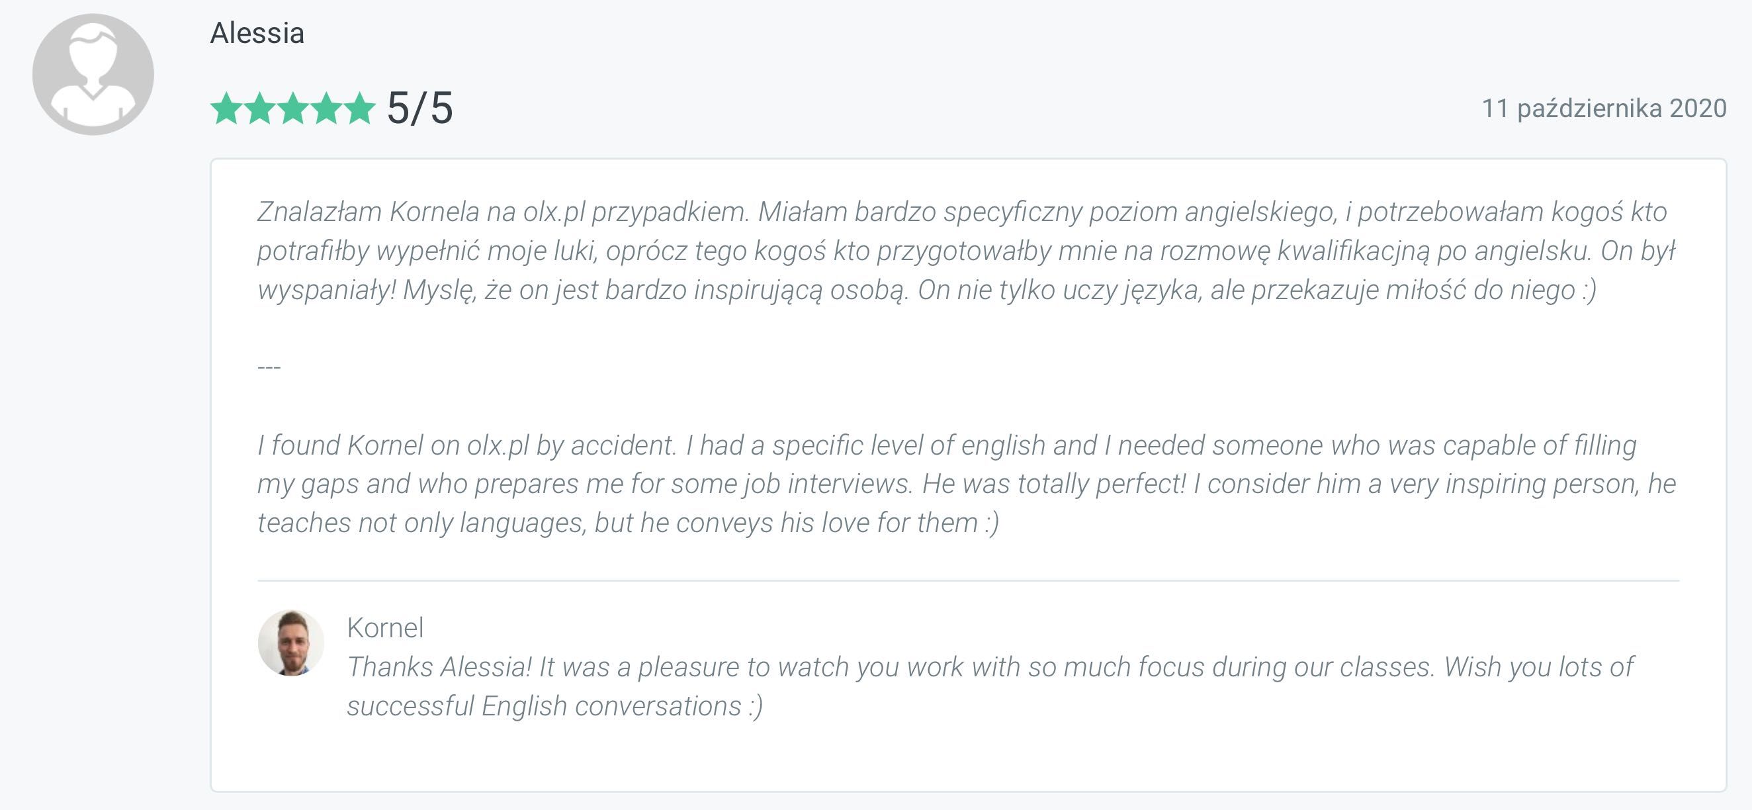Select the third green rating star
This screenshot has width=1752, height=810.
[x=293, y=109]
